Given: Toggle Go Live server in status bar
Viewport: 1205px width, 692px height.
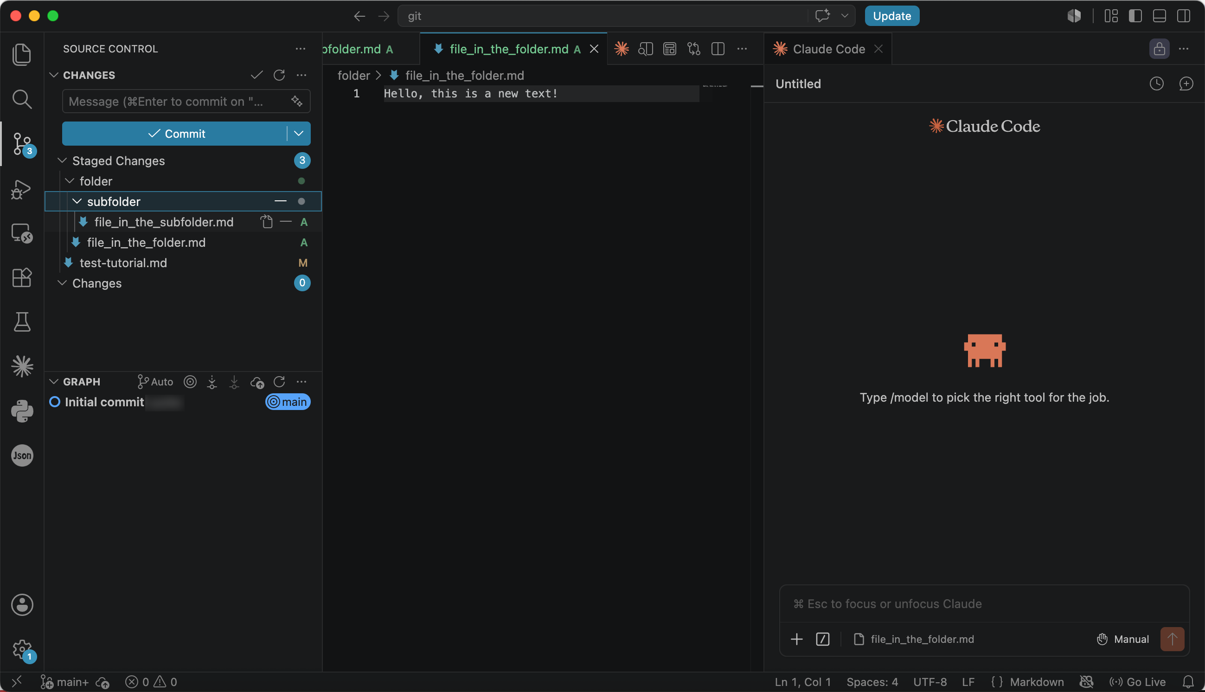Looking at the screenshot, I should pyautogui.click(x=1137, y=682).
